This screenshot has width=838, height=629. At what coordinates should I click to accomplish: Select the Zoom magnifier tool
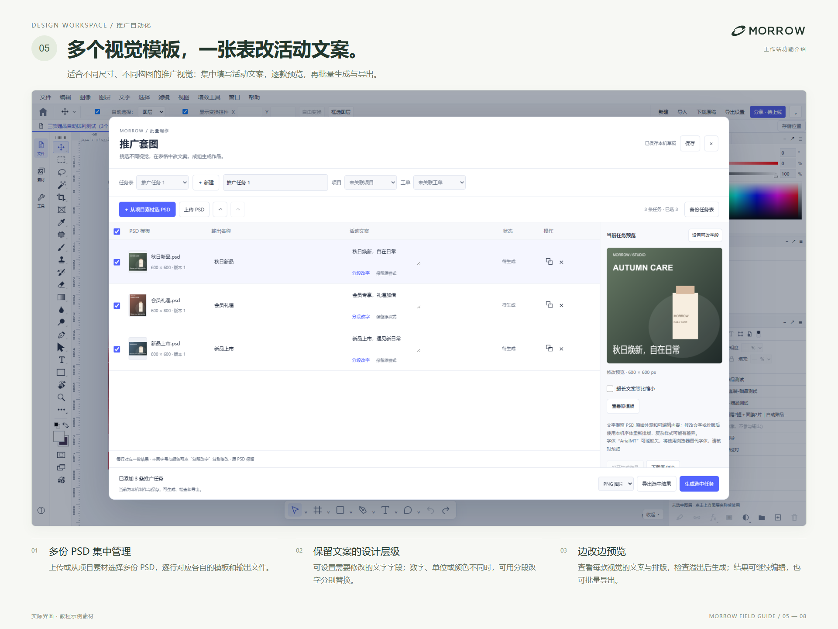[x=61, y=397]
